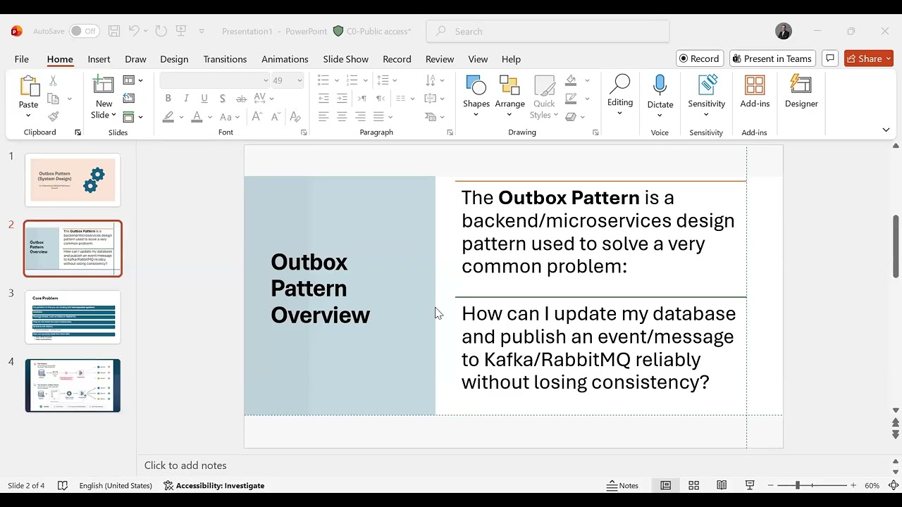The width and height of the screenshot is (902, 507).
Task: Apply the text highlight color
Action: point(168,117)
